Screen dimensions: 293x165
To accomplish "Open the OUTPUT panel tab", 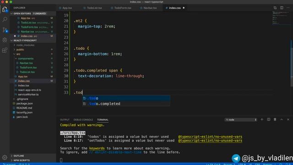I will [65, 120].
